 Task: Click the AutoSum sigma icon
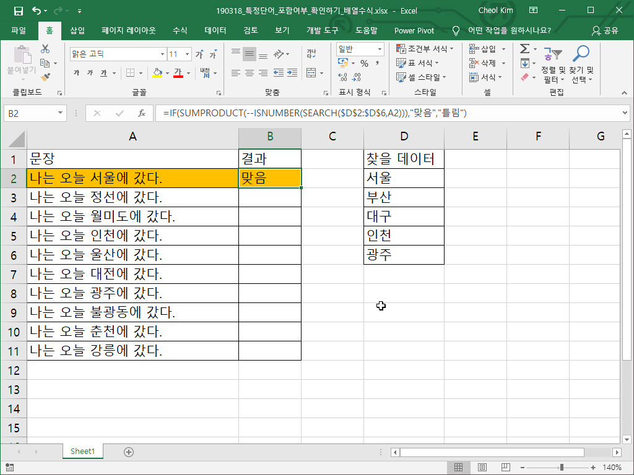(524, 49)
